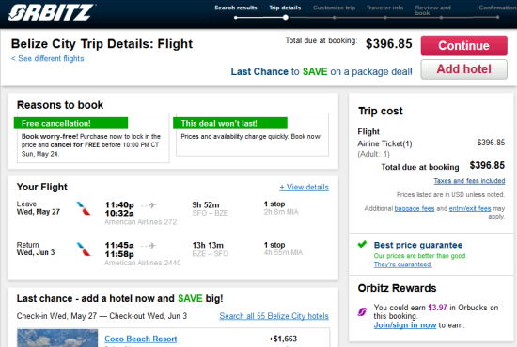Click the Continue button
This screenshot has height=347, width=517.
pyautogui.click(x=464, y=45)
